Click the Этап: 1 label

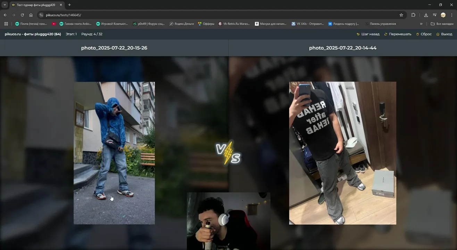[71, 34]
